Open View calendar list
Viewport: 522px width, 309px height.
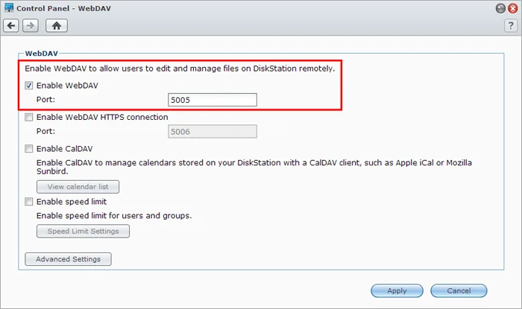point(78,187)
